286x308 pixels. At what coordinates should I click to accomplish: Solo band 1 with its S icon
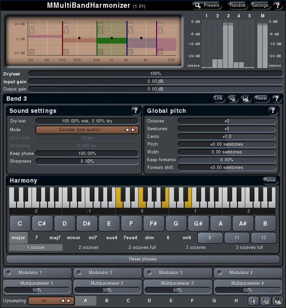tap(32, 31)
